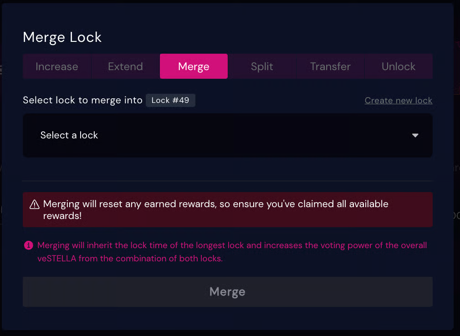
Task: Click the 'Merge Lock' dialog heading
Action: pyautogui.click(x=62, y=37)
